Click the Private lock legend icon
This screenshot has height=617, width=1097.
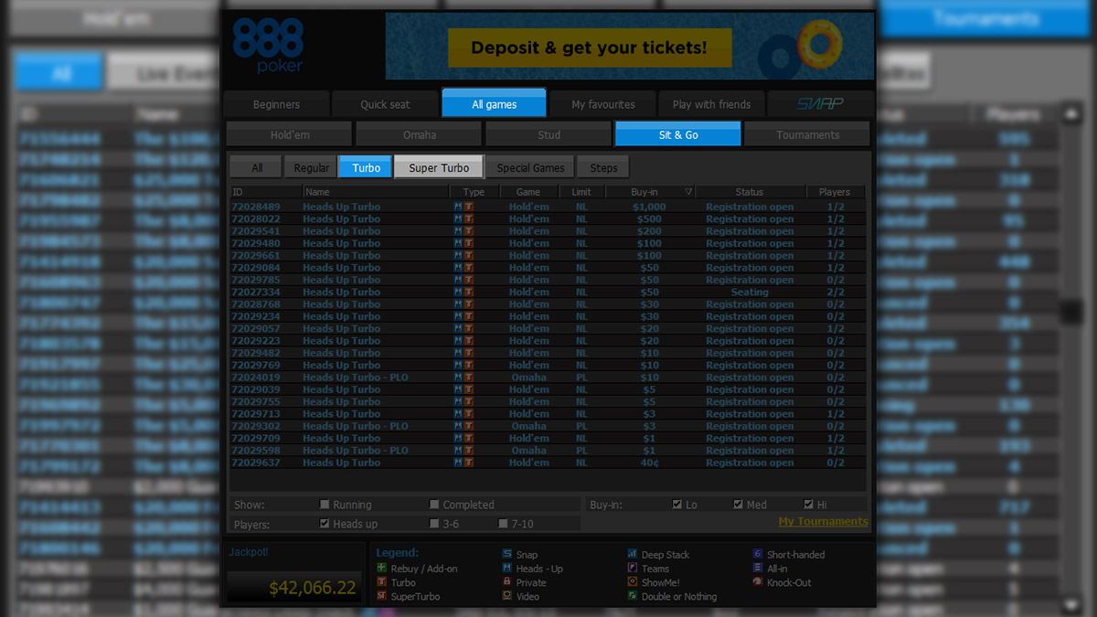507,582
